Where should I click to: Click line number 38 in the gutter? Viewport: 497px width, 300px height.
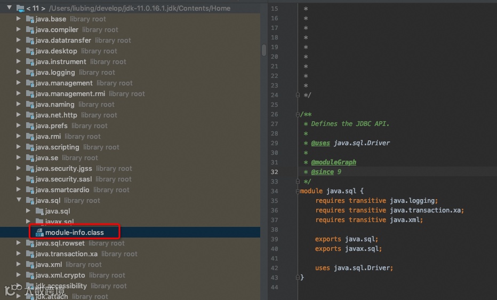click(x=275, y=230)
